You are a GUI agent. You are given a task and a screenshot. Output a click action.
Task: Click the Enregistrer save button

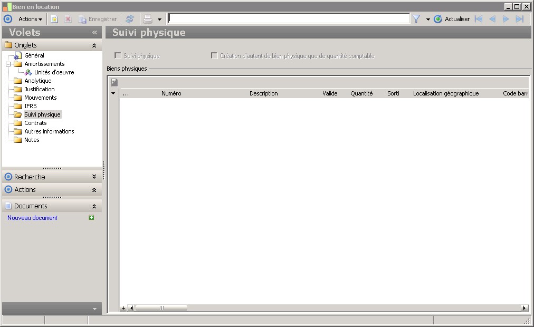coord(98,19)
